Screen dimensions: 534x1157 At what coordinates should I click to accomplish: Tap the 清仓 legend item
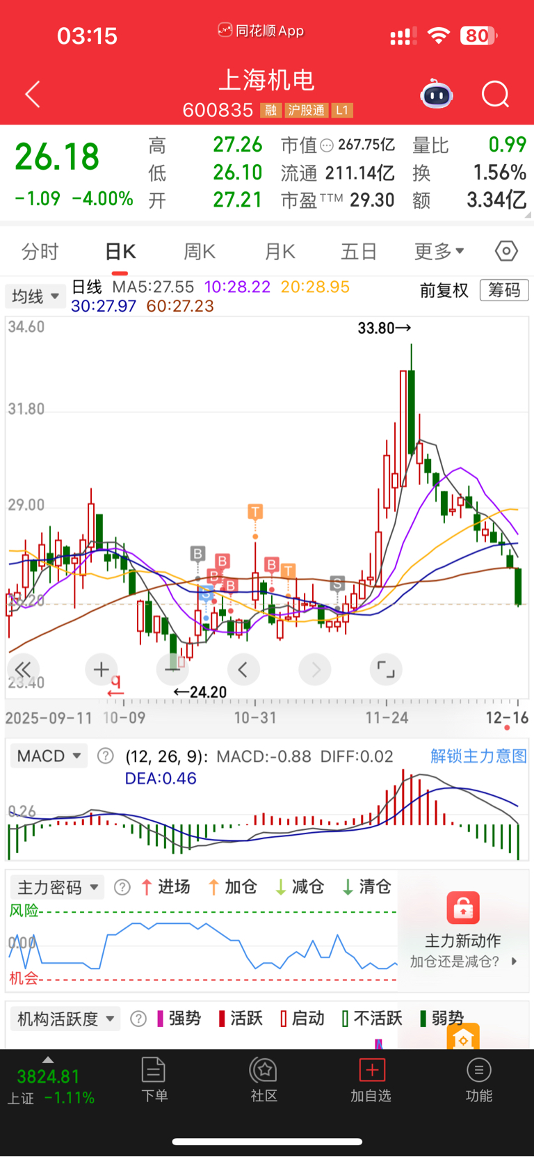(366, 887)
